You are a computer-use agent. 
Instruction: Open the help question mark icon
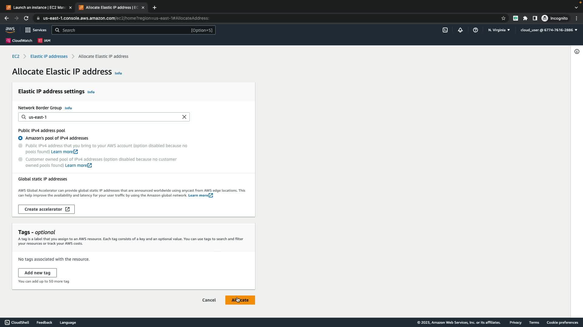click(x=476, y=30)
